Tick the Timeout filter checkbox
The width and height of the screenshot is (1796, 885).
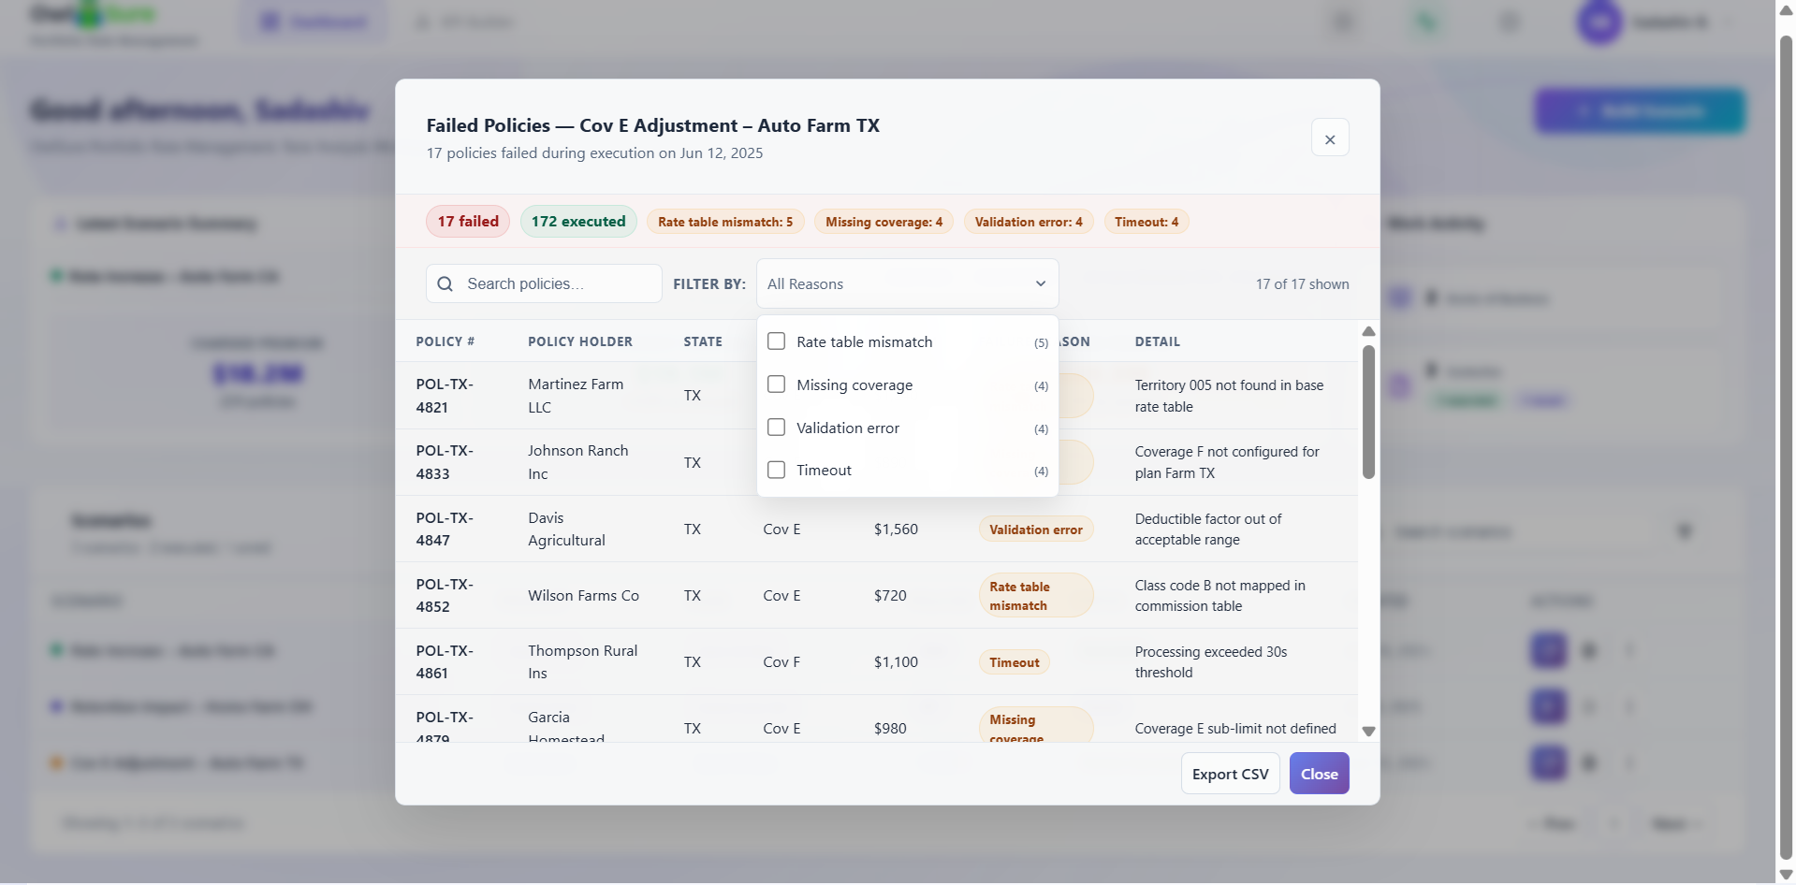[x=776, y=470]
